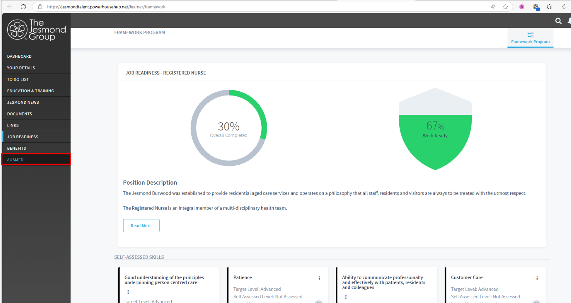Click the Patience skill title
Screen dimensions: 571x303
point(243,277)
